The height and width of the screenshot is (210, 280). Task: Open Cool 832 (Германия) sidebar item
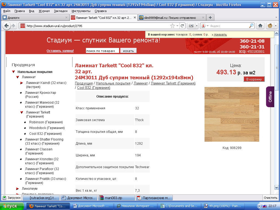45,133
